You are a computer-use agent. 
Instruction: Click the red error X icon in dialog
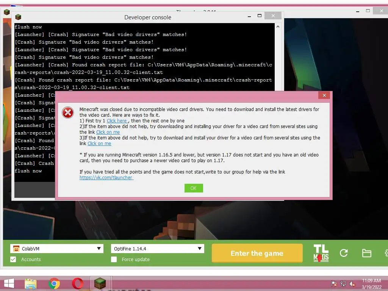[x=68, y=113]
